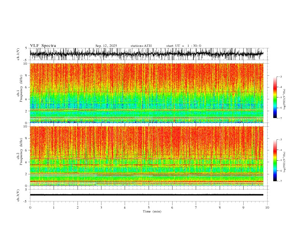Click the 'VLF Spectra' title text
This screenshot has height=233, width=301.
(43, 46)
